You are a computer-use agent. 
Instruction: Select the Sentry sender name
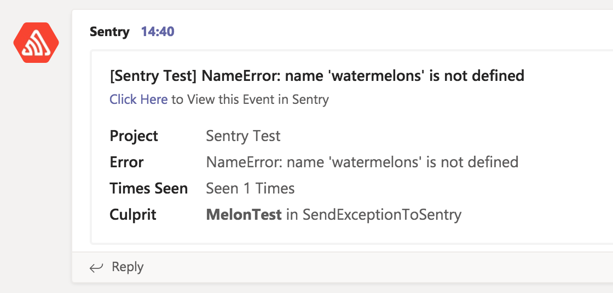click(x=109, y=32)
